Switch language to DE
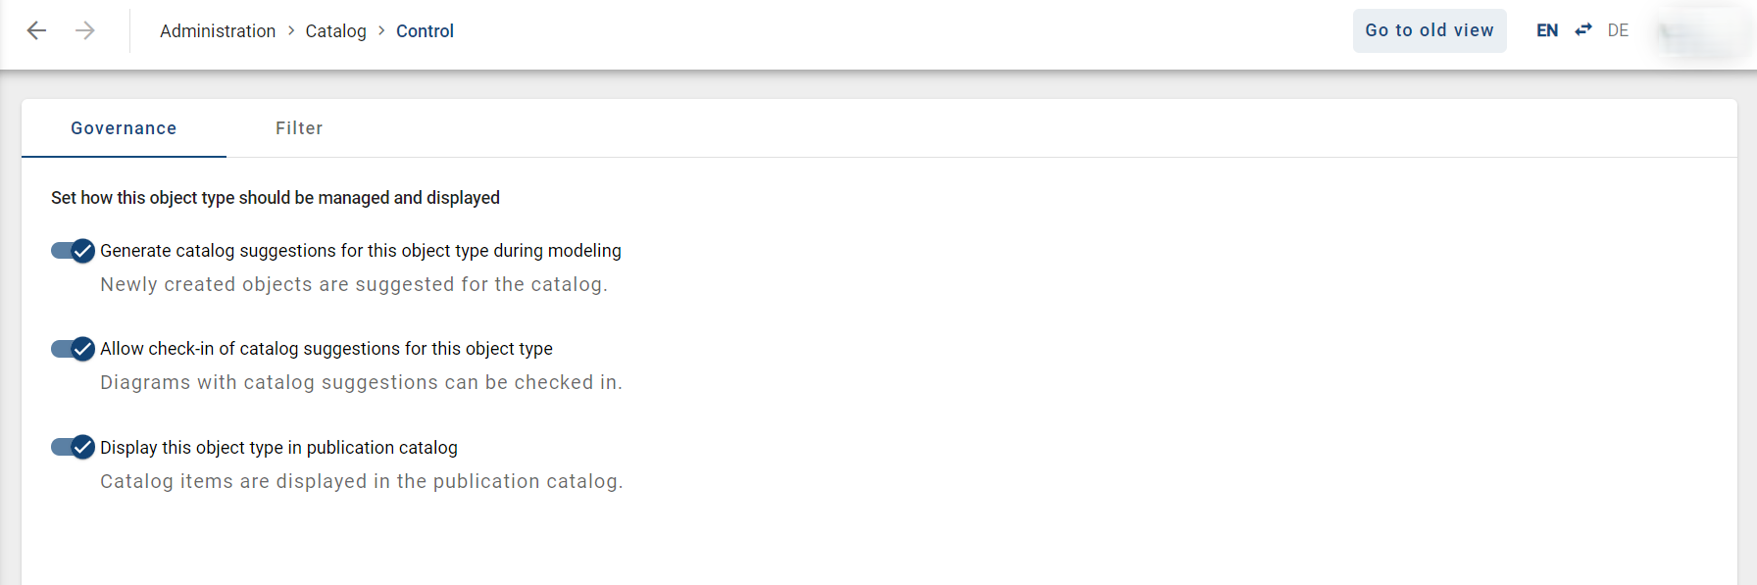 1618,30
